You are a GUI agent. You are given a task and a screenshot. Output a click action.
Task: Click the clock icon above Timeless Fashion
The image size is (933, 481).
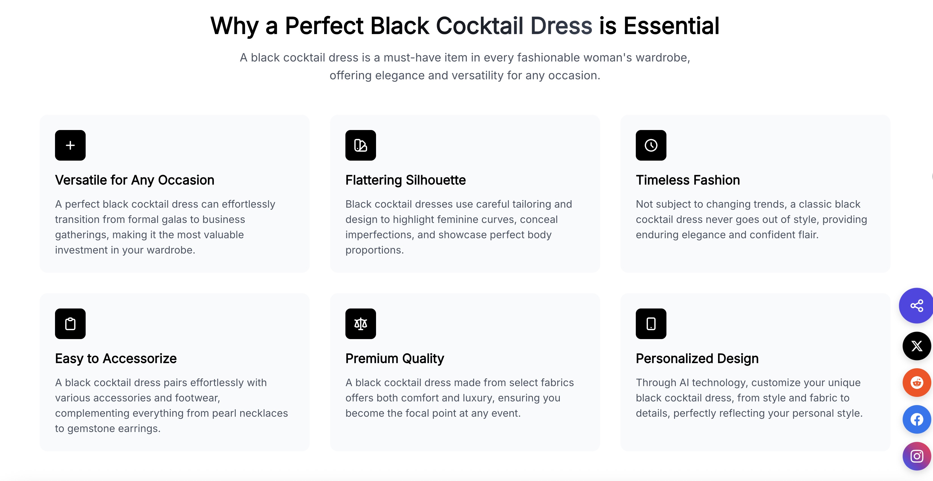(x=651, y=145)
